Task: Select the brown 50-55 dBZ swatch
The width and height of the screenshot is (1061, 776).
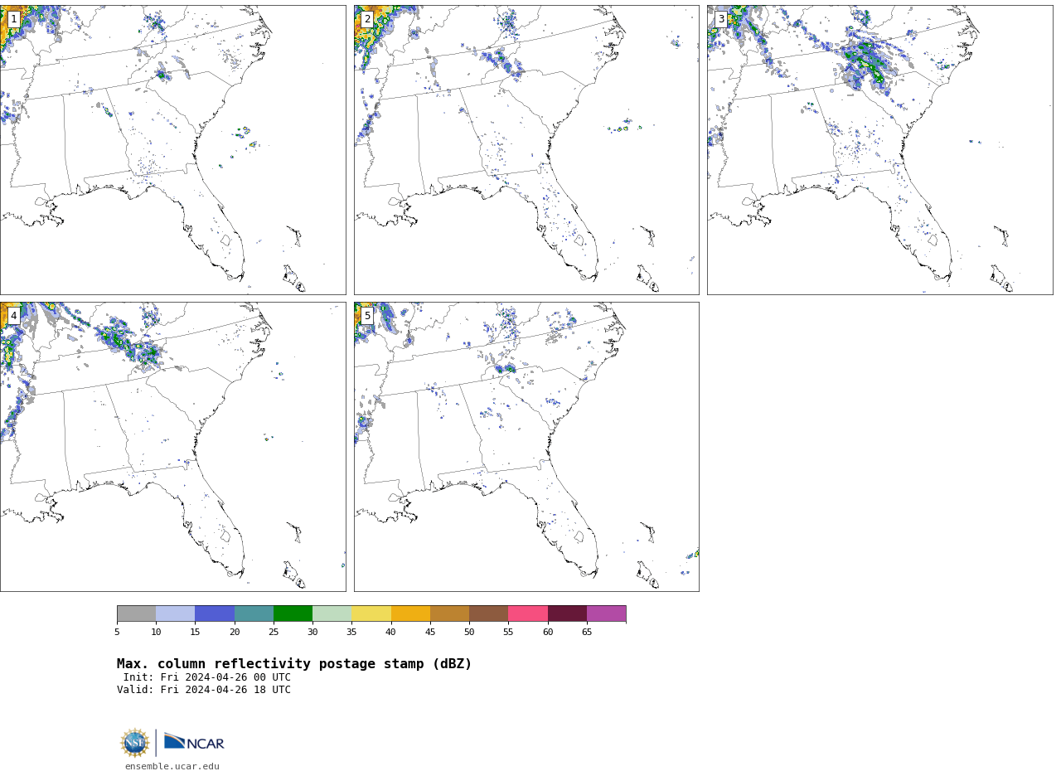Action: pos(489,614)
